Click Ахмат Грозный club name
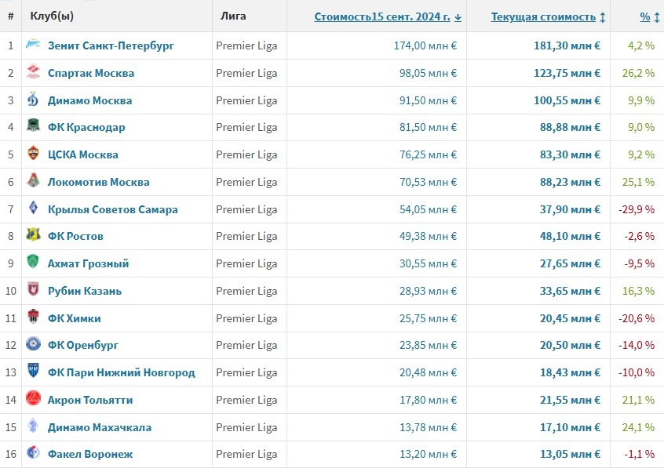Screen dimensions: 664x468 [88, 263]
